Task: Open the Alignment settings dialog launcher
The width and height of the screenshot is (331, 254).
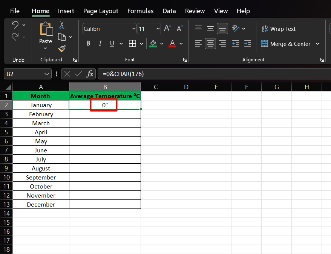Action: pyautogui.click(x=322, y=60)
